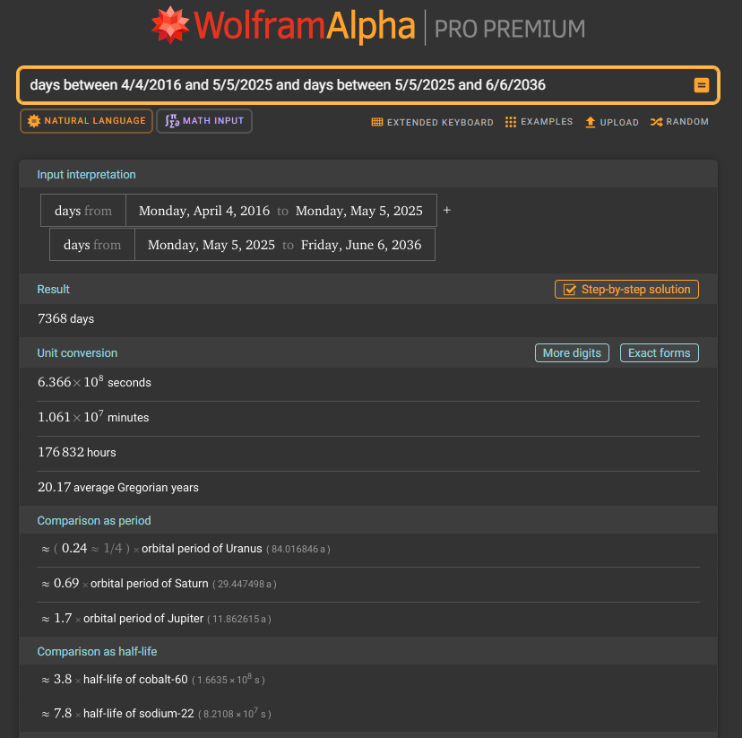The height and width of the screenshot is (738, 742).
Task: Click Monday, May 5, 2025 in first row
Action: coord(359,211)
